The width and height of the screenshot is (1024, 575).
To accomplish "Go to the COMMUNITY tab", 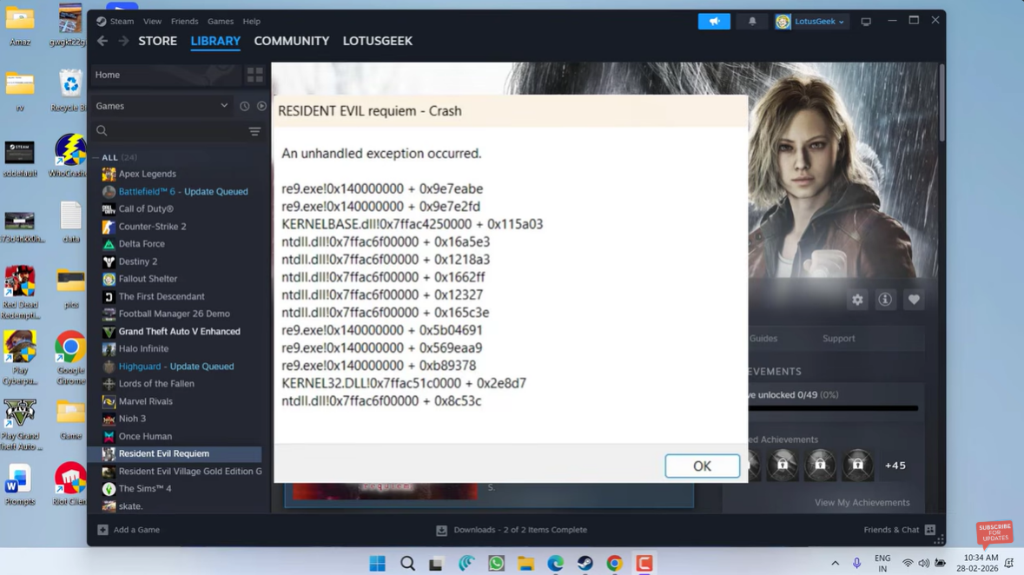I will pyautogui.click(x=291, y=41).
